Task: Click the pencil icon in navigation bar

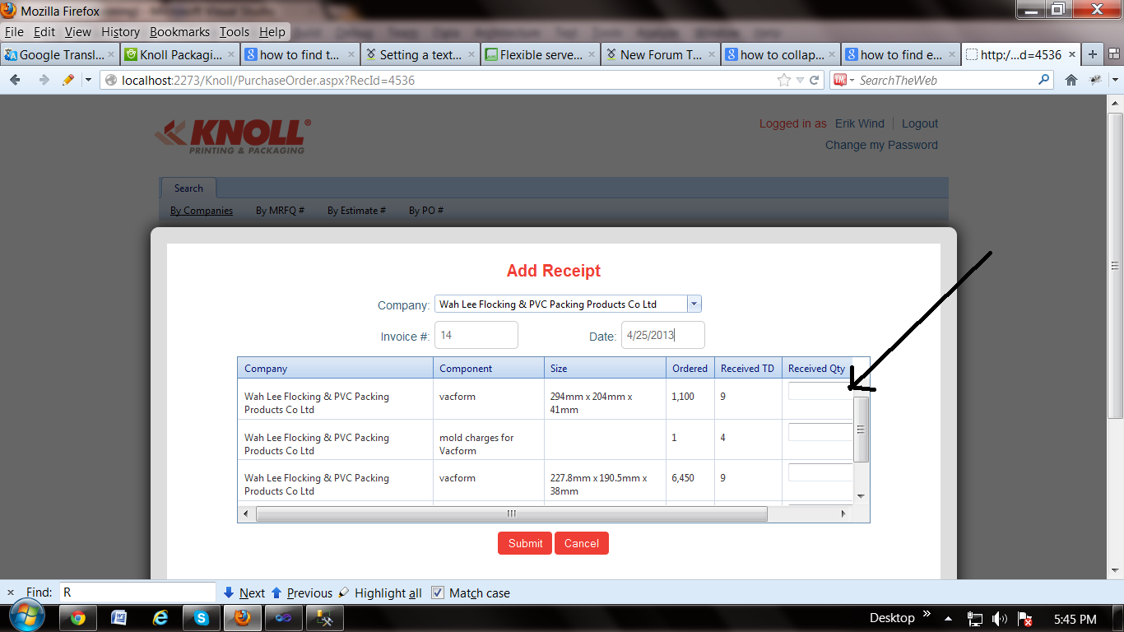Action: click(x=68, y=80)
